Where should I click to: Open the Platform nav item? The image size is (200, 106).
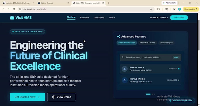tap(71, 17)
